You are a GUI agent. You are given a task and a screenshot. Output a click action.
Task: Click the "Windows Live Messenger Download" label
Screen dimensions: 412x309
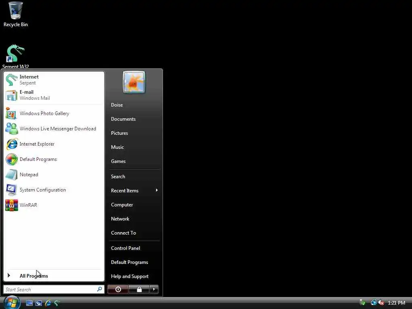[58, 128]
